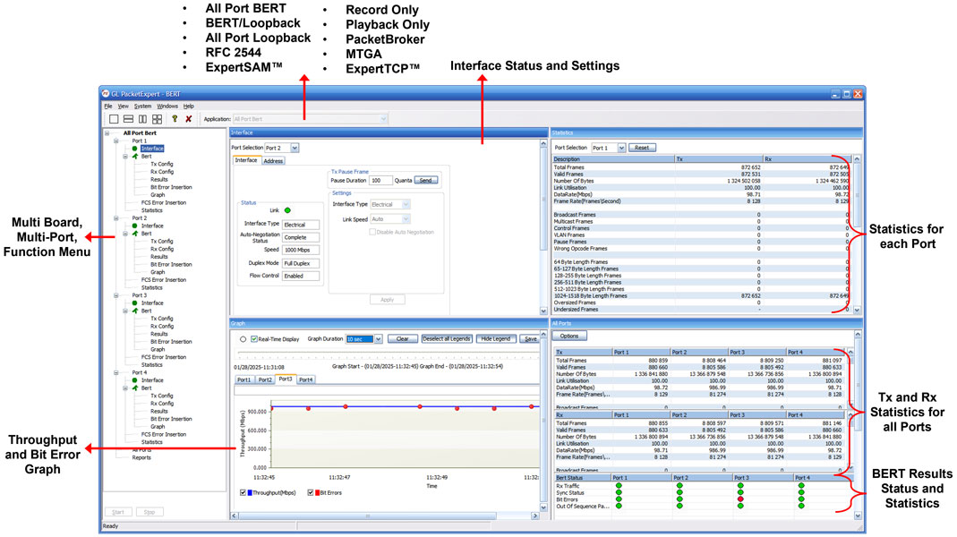Screen dimensions: 957x537
Task: Click the Reset statistics button
Action: click(642, 148)
